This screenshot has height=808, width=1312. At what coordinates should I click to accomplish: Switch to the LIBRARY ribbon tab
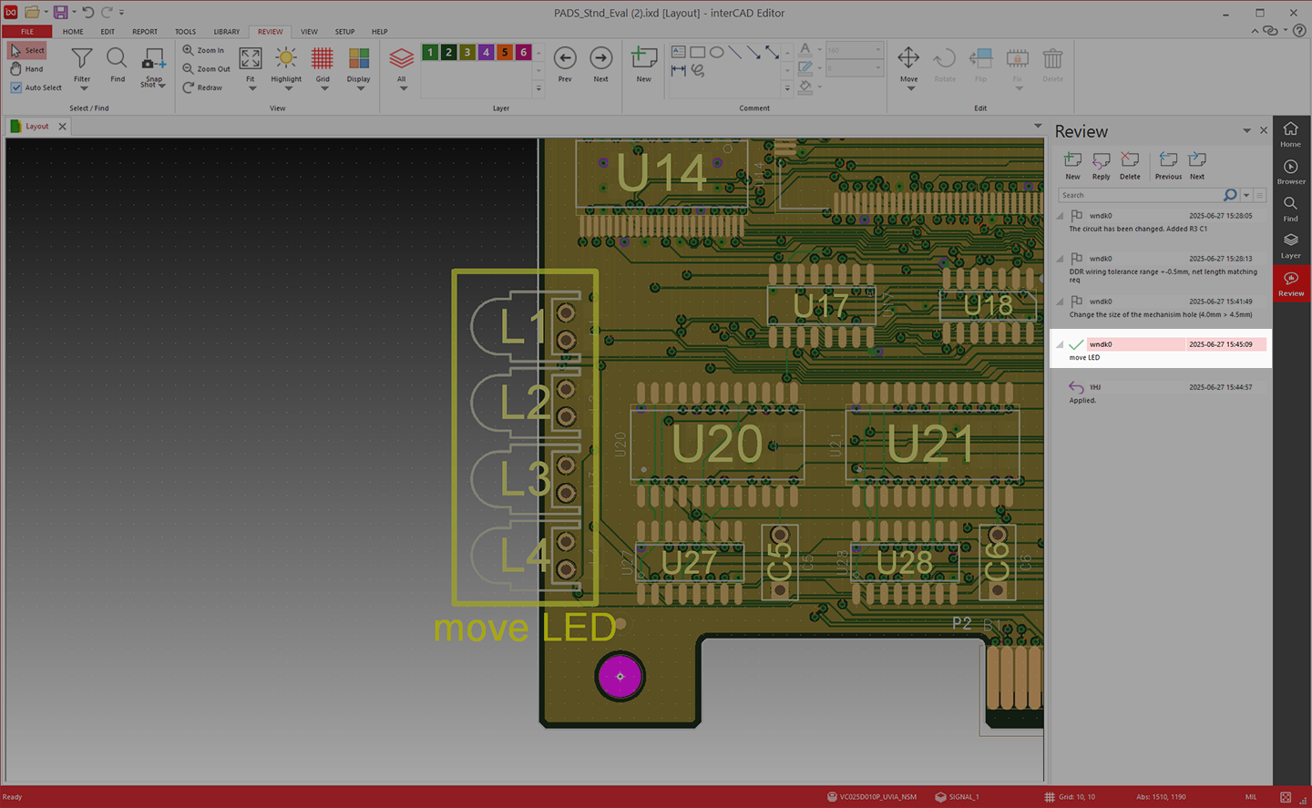click(x=227, y=32)
